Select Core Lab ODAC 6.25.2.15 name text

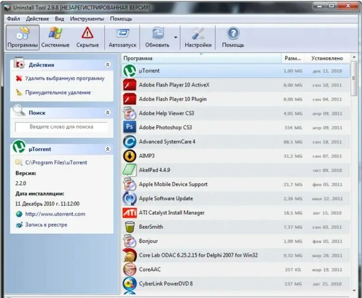coord(198,255)
